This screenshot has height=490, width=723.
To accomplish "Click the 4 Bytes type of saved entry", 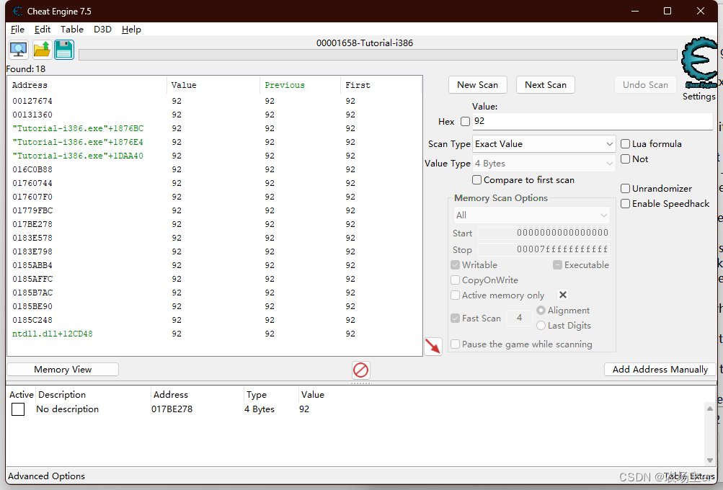I will 259,409.
